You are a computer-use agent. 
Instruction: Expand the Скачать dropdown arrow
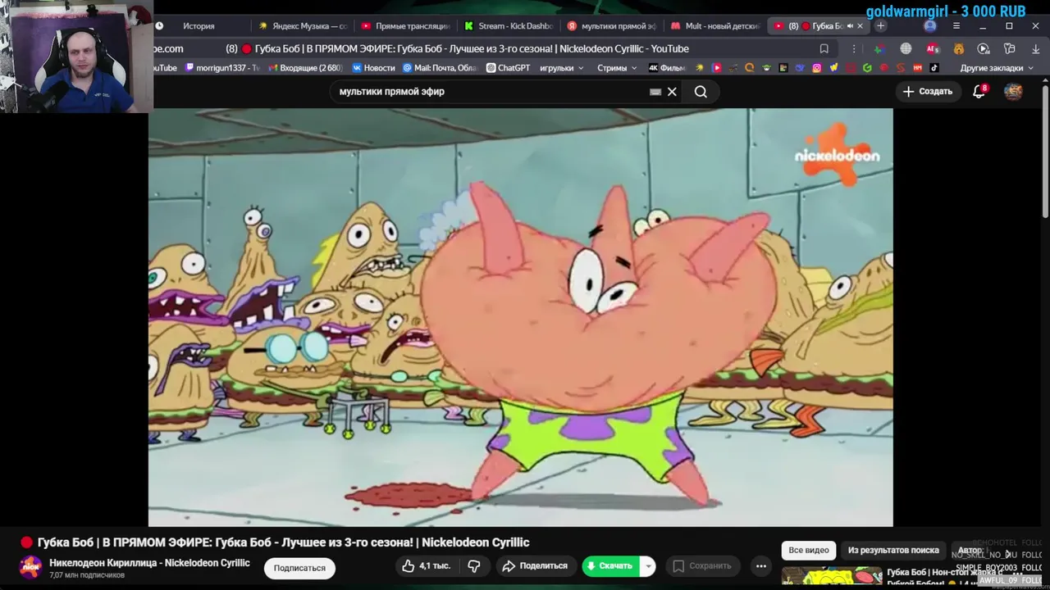[x=648, y=566]
